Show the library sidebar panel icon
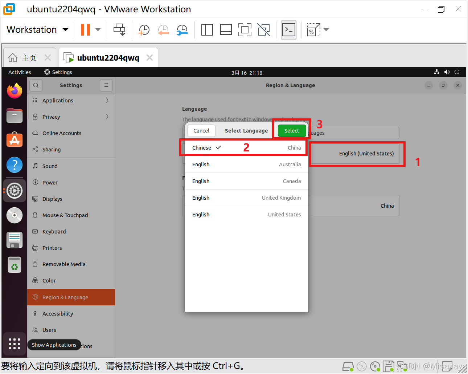Image resolution: width=468 pixels, height=374 pixels. coord(207,30)
